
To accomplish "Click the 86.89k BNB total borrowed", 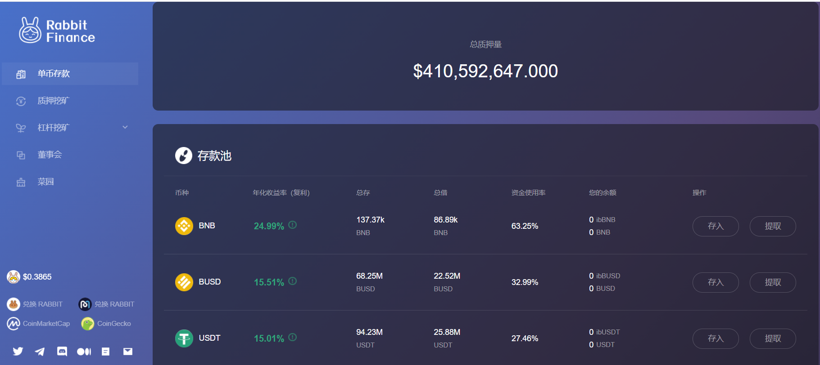I will point(445,220).
